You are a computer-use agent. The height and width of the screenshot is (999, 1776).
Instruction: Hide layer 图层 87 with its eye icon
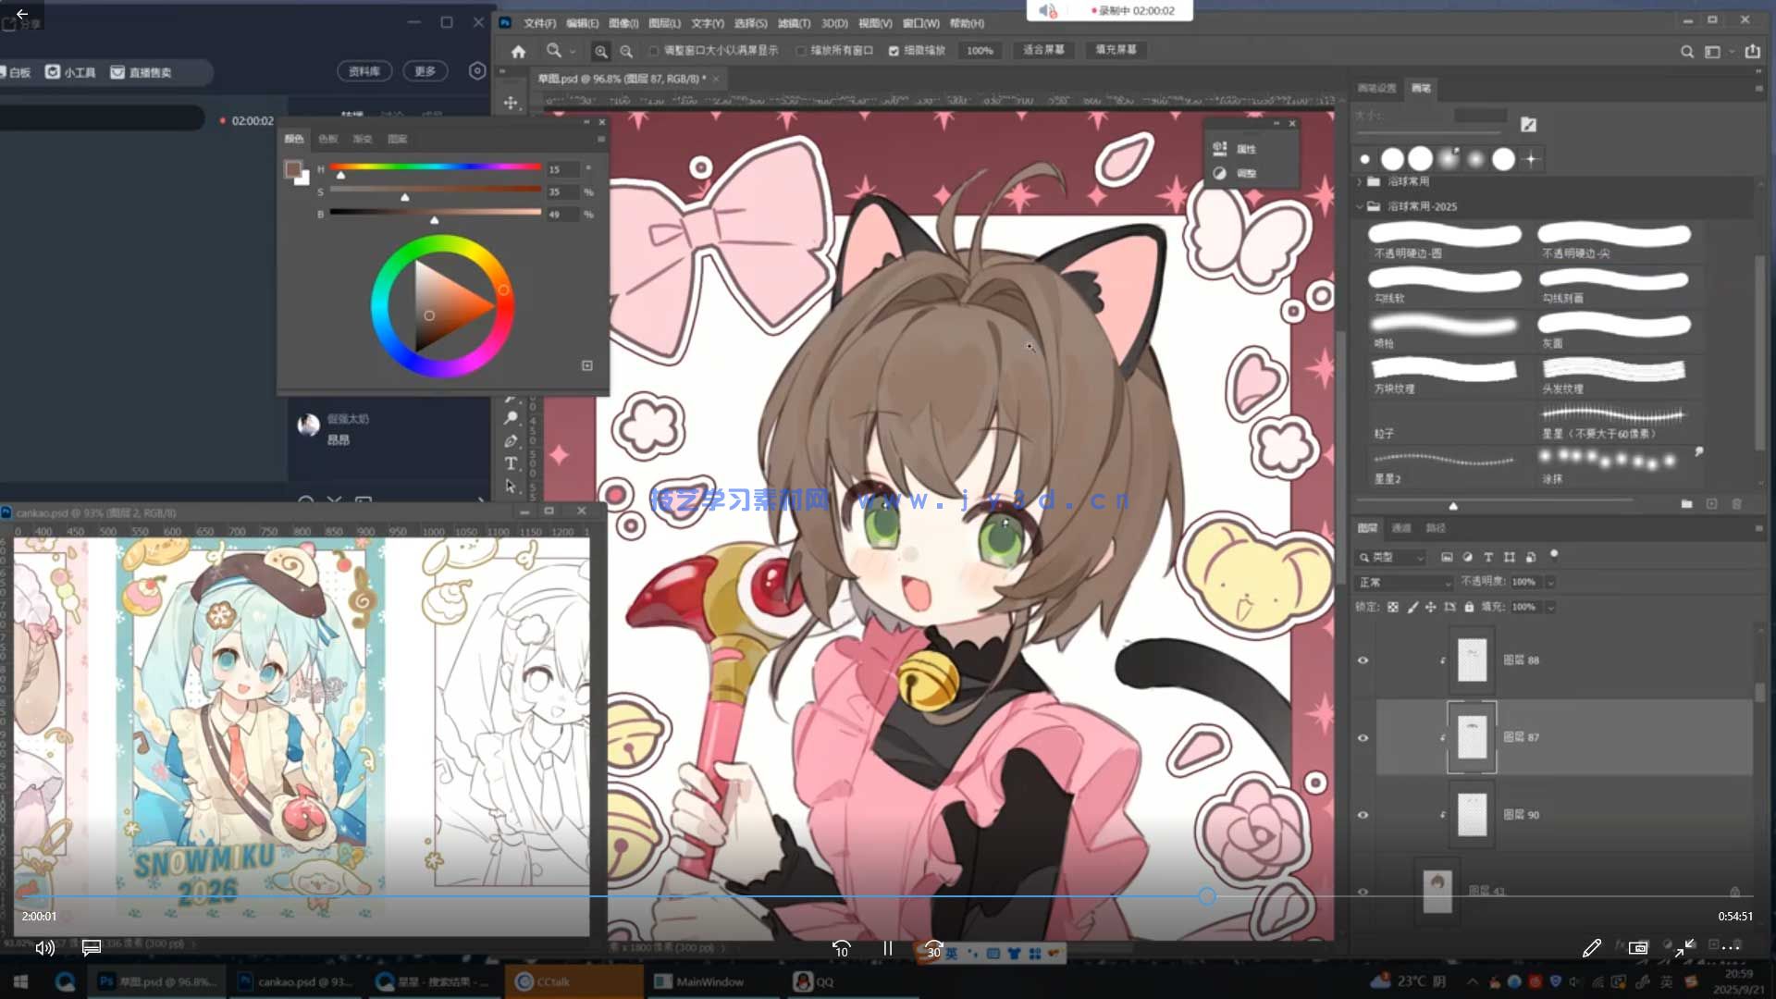[1363, 737]
